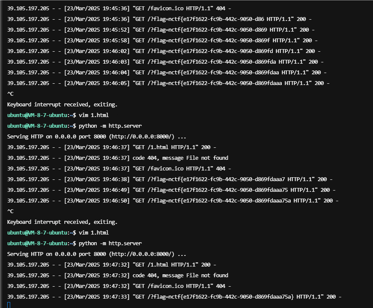The width and height of the screenshot is (373, 308).
Task: Click the 19:47:32 GET /1.html request
Action: click(112, 264)
